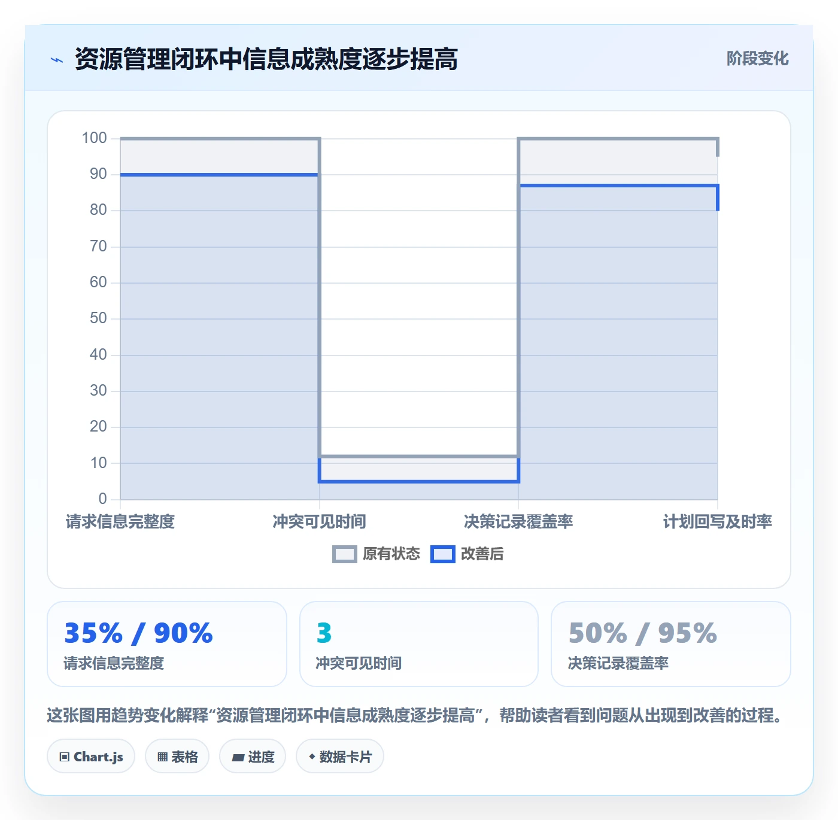Click the 表格 chip's grid icon
The height and width of the screenshot is (820, 838).
coord(162,757)
